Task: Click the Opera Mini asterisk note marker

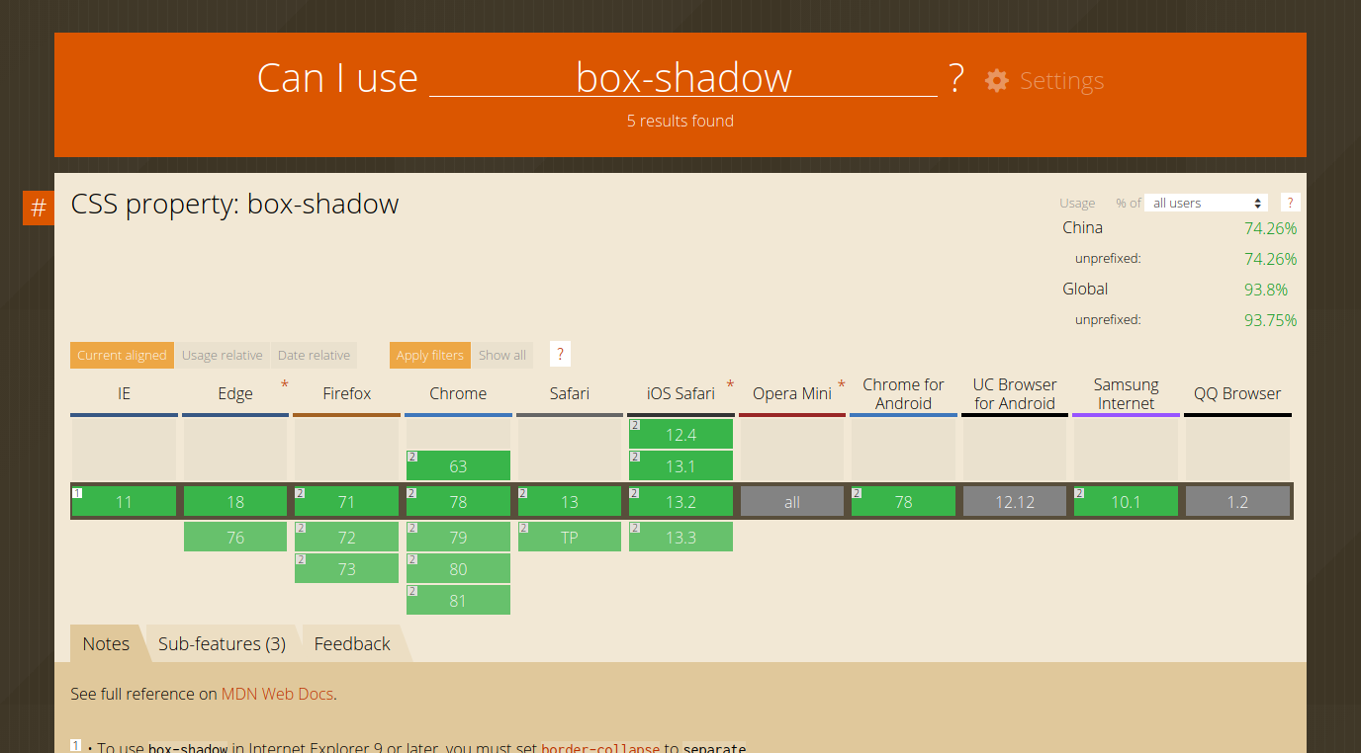Action: coord(842,384)
